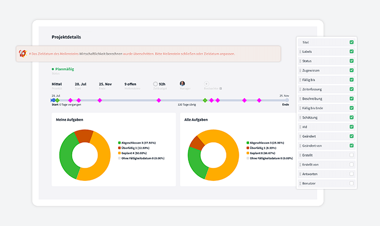Uncheck the Schätzung checkbox
Viewport: 380px width, 226px height.
pos(351,117)
